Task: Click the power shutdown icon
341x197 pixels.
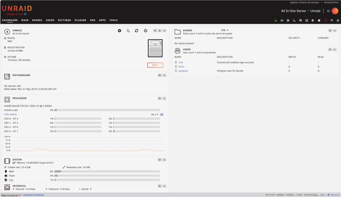Action: point(146,31)
